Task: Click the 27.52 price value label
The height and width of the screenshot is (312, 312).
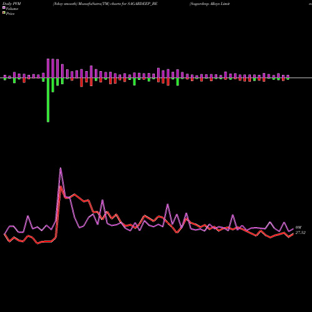Action: (x=300, y=233)
